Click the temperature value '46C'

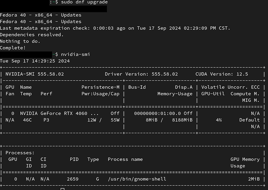[x=27, y=120]
